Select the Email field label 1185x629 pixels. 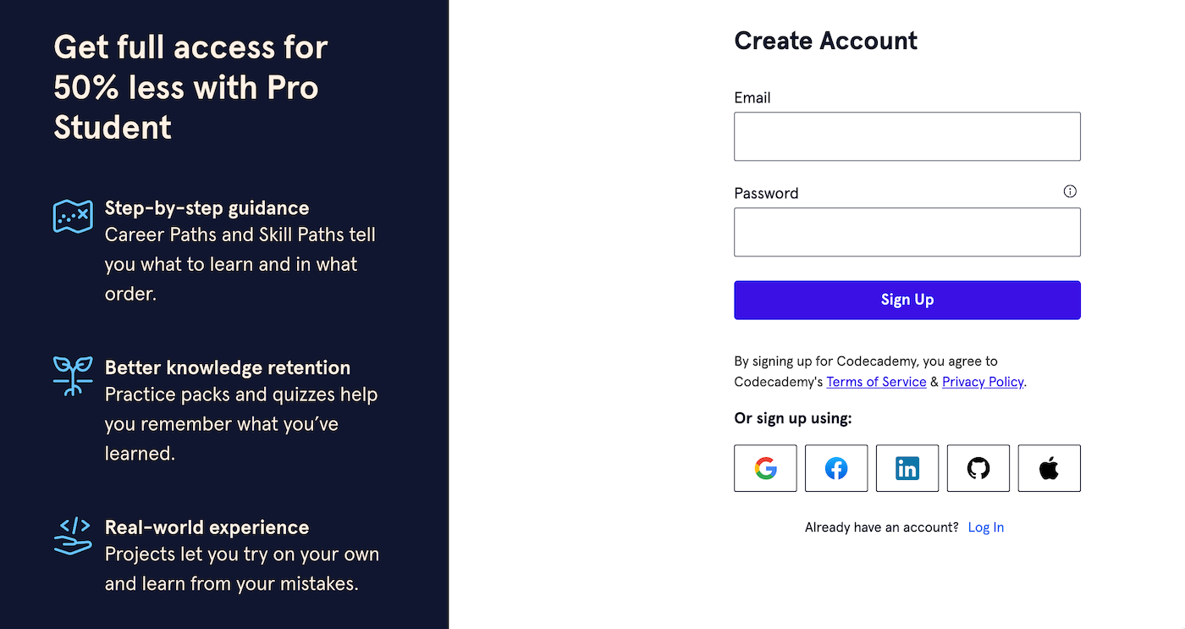point(752,97)
